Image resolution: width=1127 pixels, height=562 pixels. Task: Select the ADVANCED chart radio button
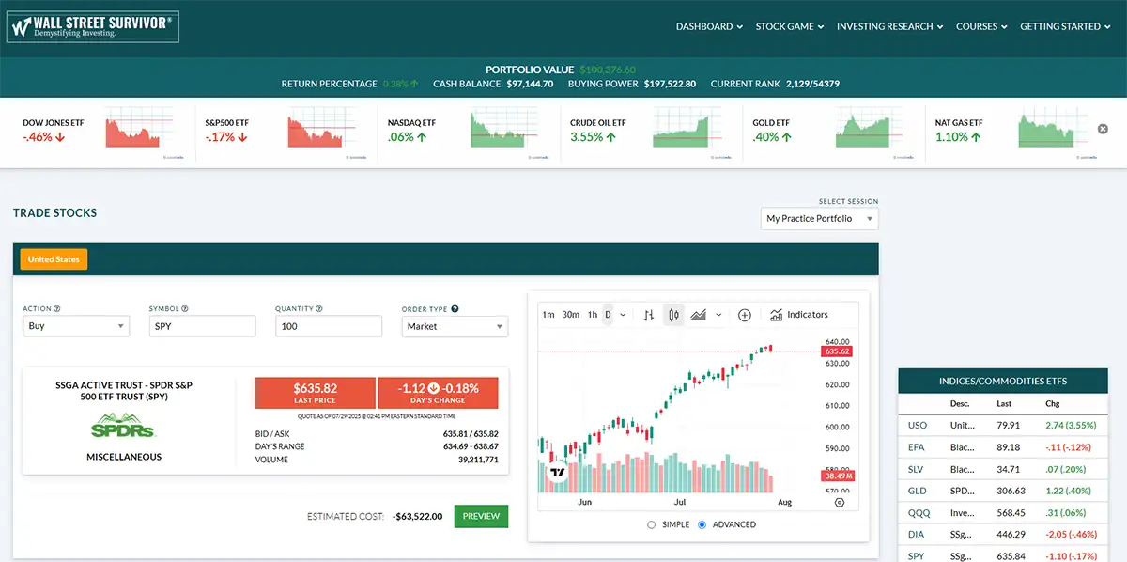pyautogui.click(x=702, y=524)
